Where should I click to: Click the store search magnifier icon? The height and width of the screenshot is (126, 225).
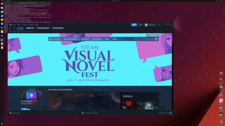[156, 39]
